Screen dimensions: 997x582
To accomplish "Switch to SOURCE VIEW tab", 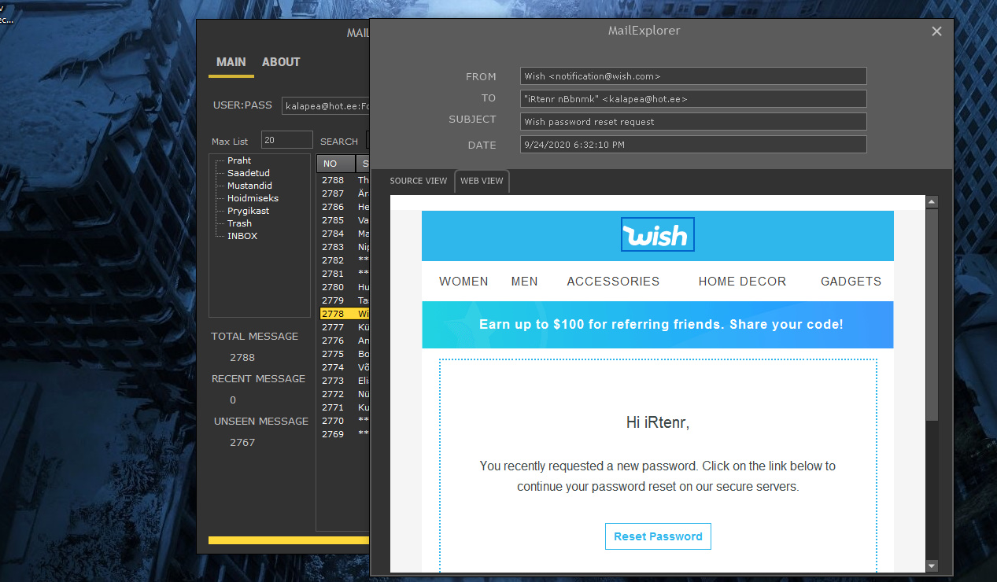I will (x=419, y=181).
